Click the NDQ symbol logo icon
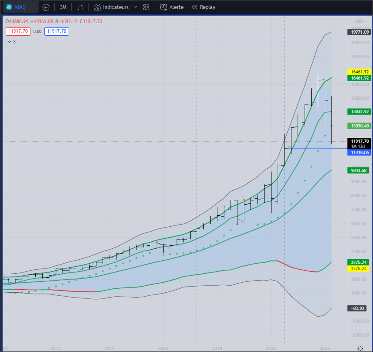The image size is (373, 352). click(x=9, y=7)
